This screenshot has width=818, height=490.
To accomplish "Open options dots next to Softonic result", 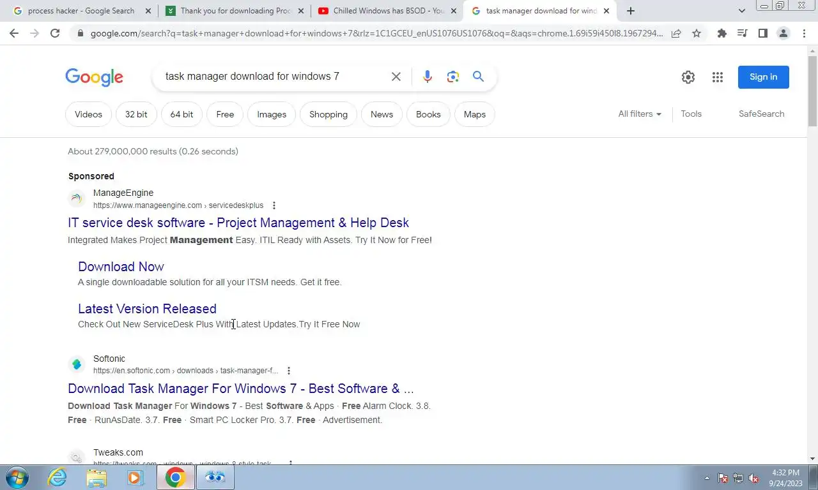I will (x=289, y=371).
